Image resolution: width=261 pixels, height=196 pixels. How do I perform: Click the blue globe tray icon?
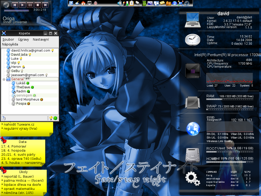point(174,3)
